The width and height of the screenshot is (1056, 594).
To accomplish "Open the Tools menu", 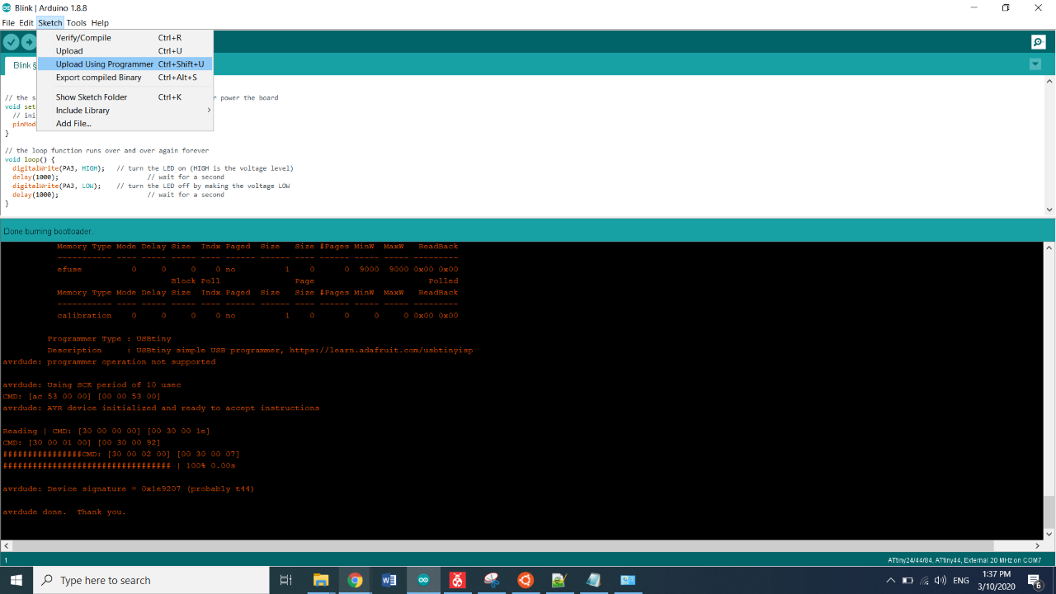I will [x=77, y=23].
